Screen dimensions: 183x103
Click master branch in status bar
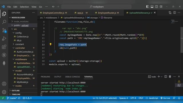[12, 98]
